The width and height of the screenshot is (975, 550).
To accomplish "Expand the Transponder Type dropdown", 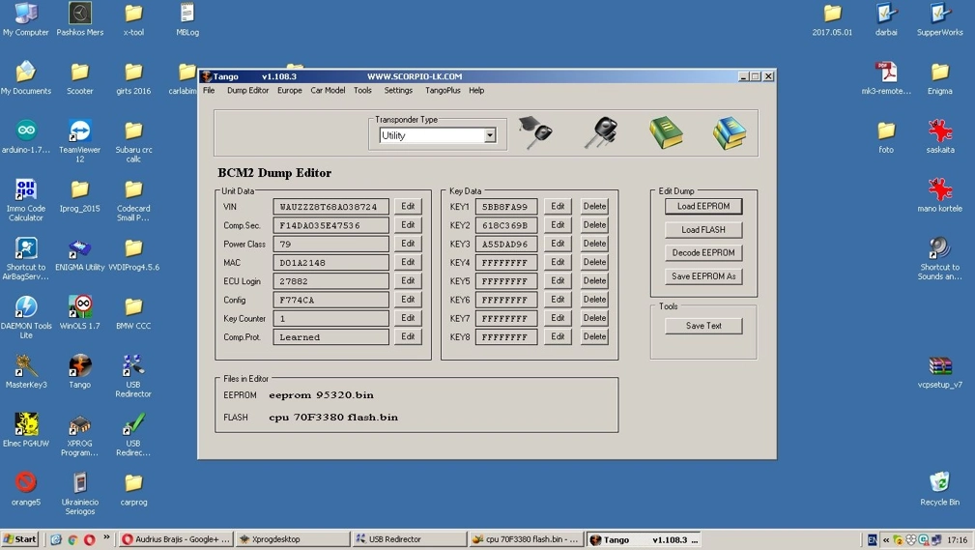I will coord(490,136).
